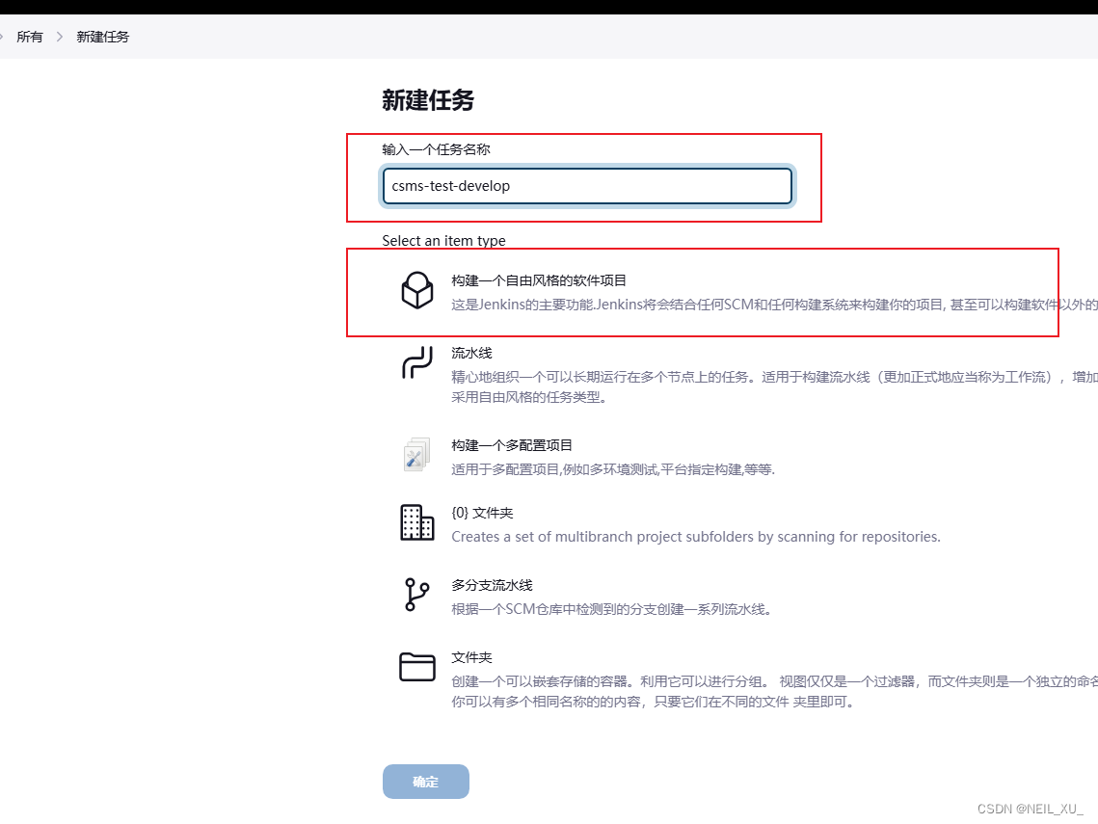Select the {0} 文件夹 item title
Viewport: 1098px width, 824px height.
(482, 513)
